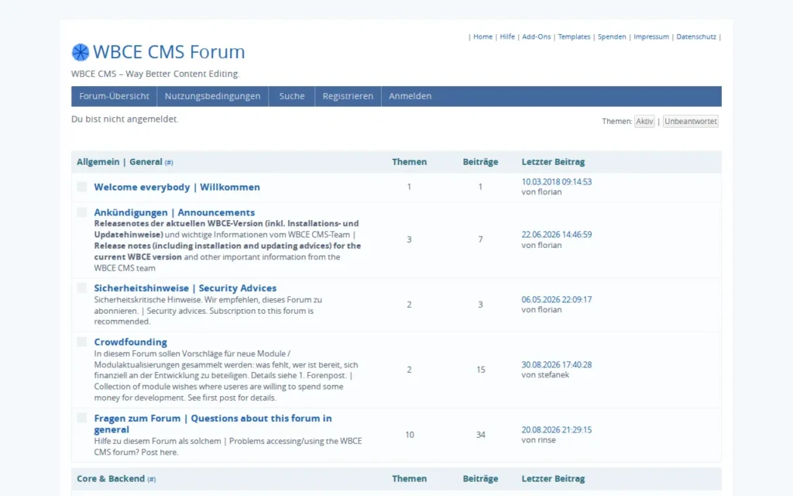Open the Suche menu item

[x=292, y=96]
